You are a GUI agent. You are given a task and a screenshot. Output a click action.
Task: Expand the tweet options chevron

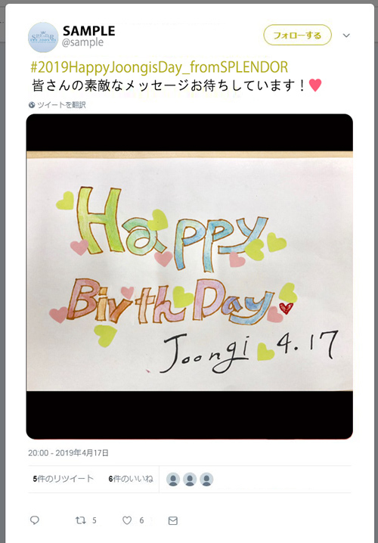point(346,36)
